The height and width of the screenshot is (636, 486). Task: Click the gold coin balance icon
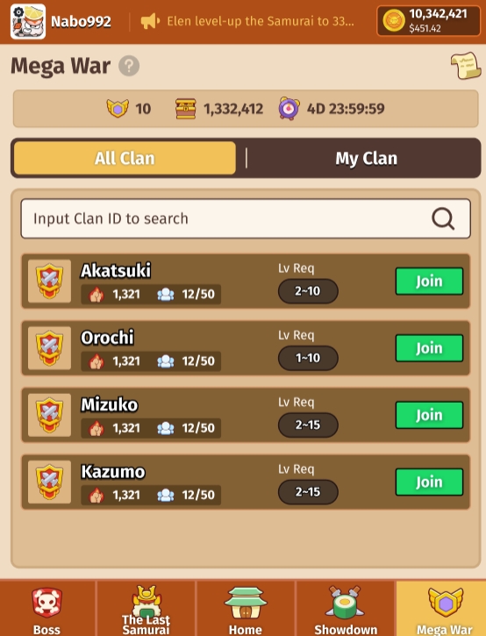(394, 21)
